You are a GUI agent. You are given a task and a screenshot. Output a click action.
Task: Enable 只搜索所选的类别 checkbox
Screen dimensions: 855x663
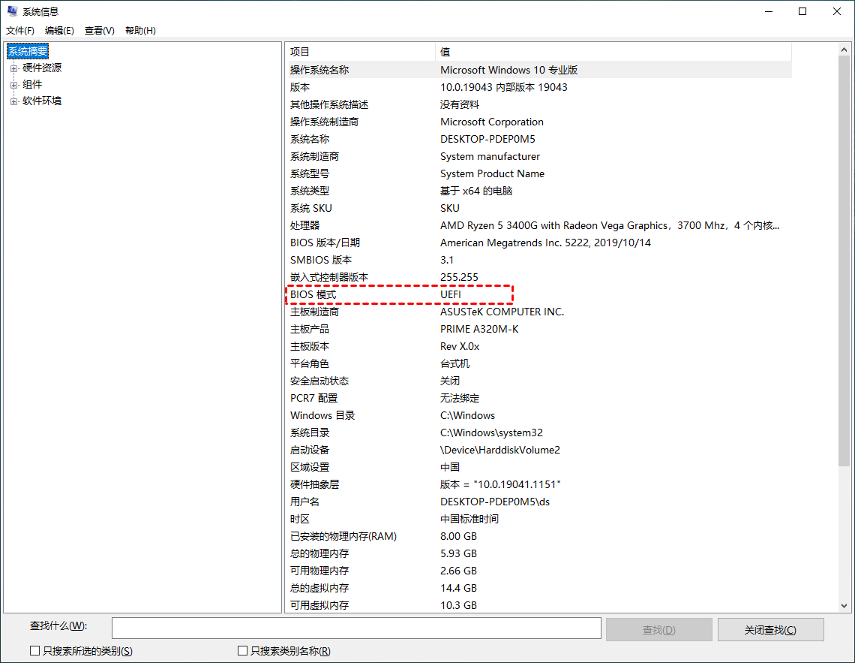[x=35, y=650]
